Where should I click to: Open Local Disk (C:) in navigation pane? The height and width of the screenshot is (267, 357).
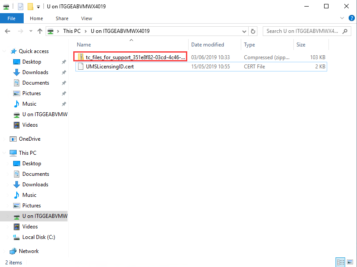[39, 237]
